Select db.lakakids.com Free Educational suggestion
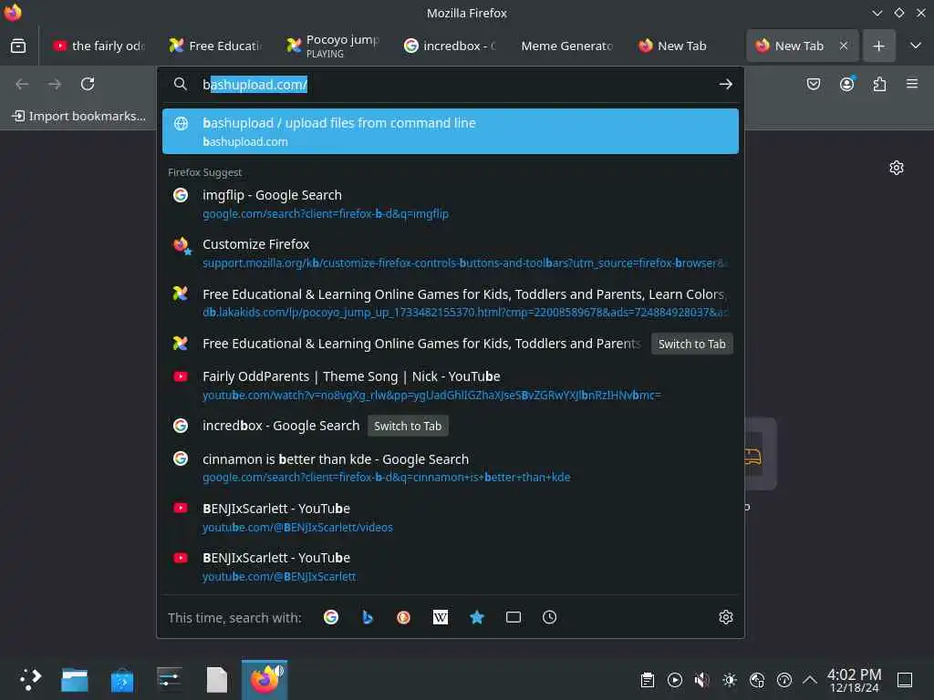 coord(451,303)
